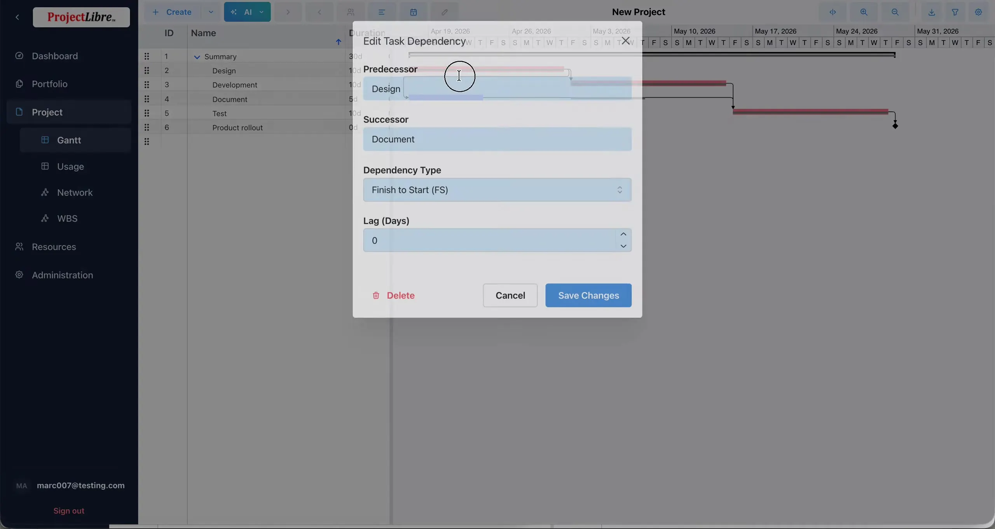Viewport: 995px width, 529px height.
Task: Click the Name column sort arrow
Action: tap(339, 42)
